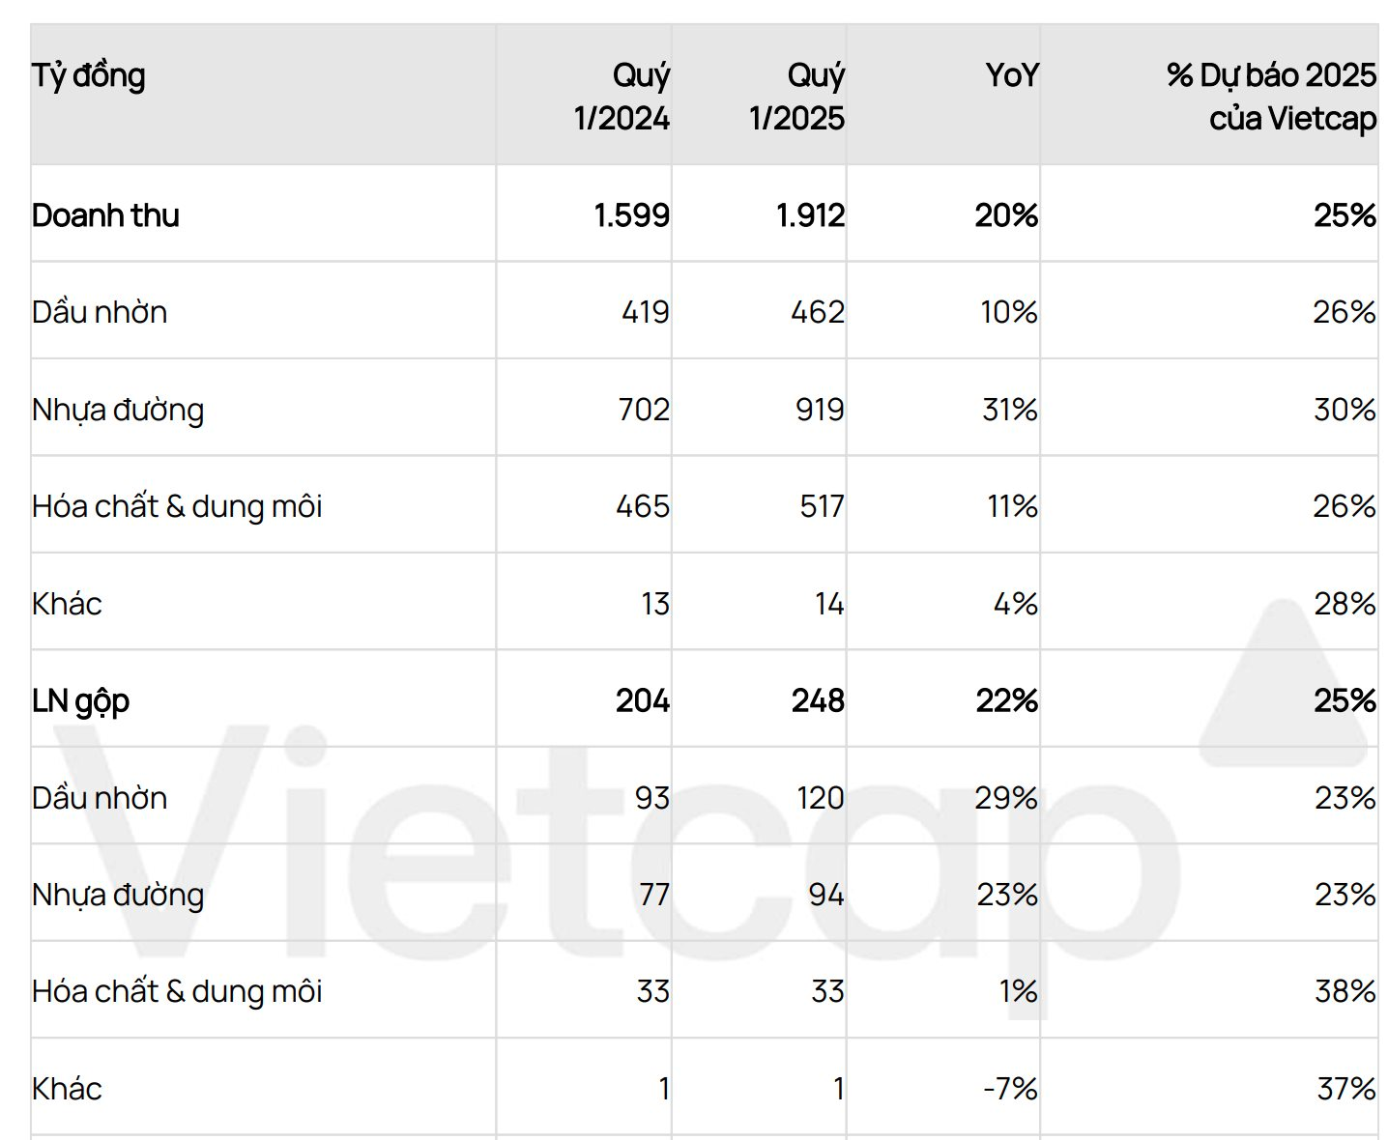Select the bold 'Doanh thu' row label
Screen dimensions: 1388x1140
pos(105,214)
